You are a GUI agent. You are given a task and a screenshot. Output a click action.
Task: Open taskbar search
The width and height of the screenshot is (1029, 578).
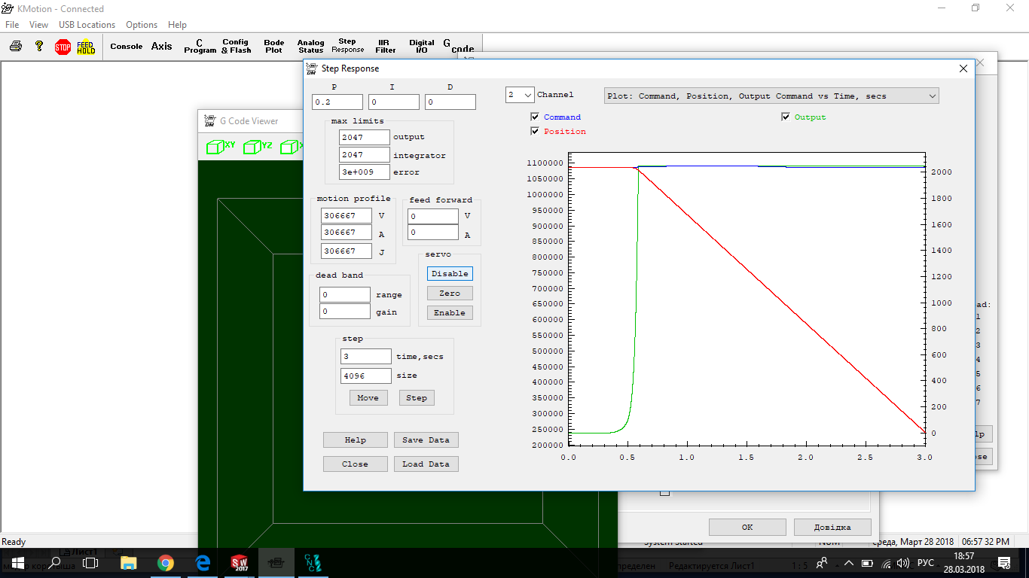coord(54,563)
